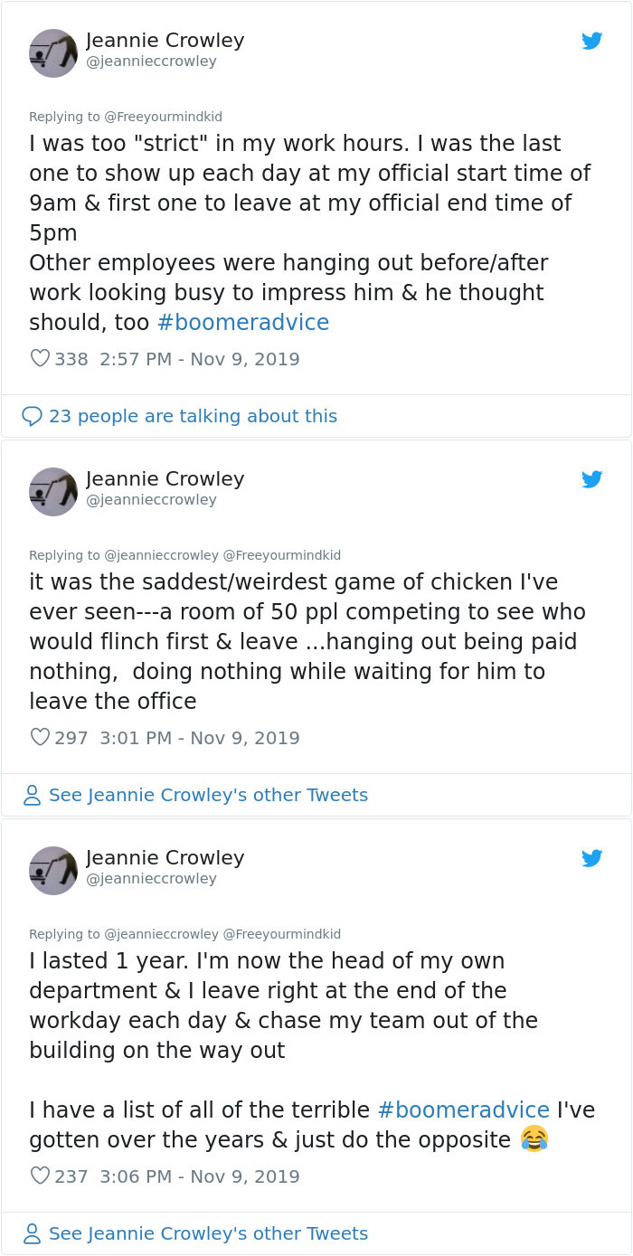Like the tweet with 338 likes
This screenshot has width=633, height=1256.
pyautogui.click(x=40, y=358)
